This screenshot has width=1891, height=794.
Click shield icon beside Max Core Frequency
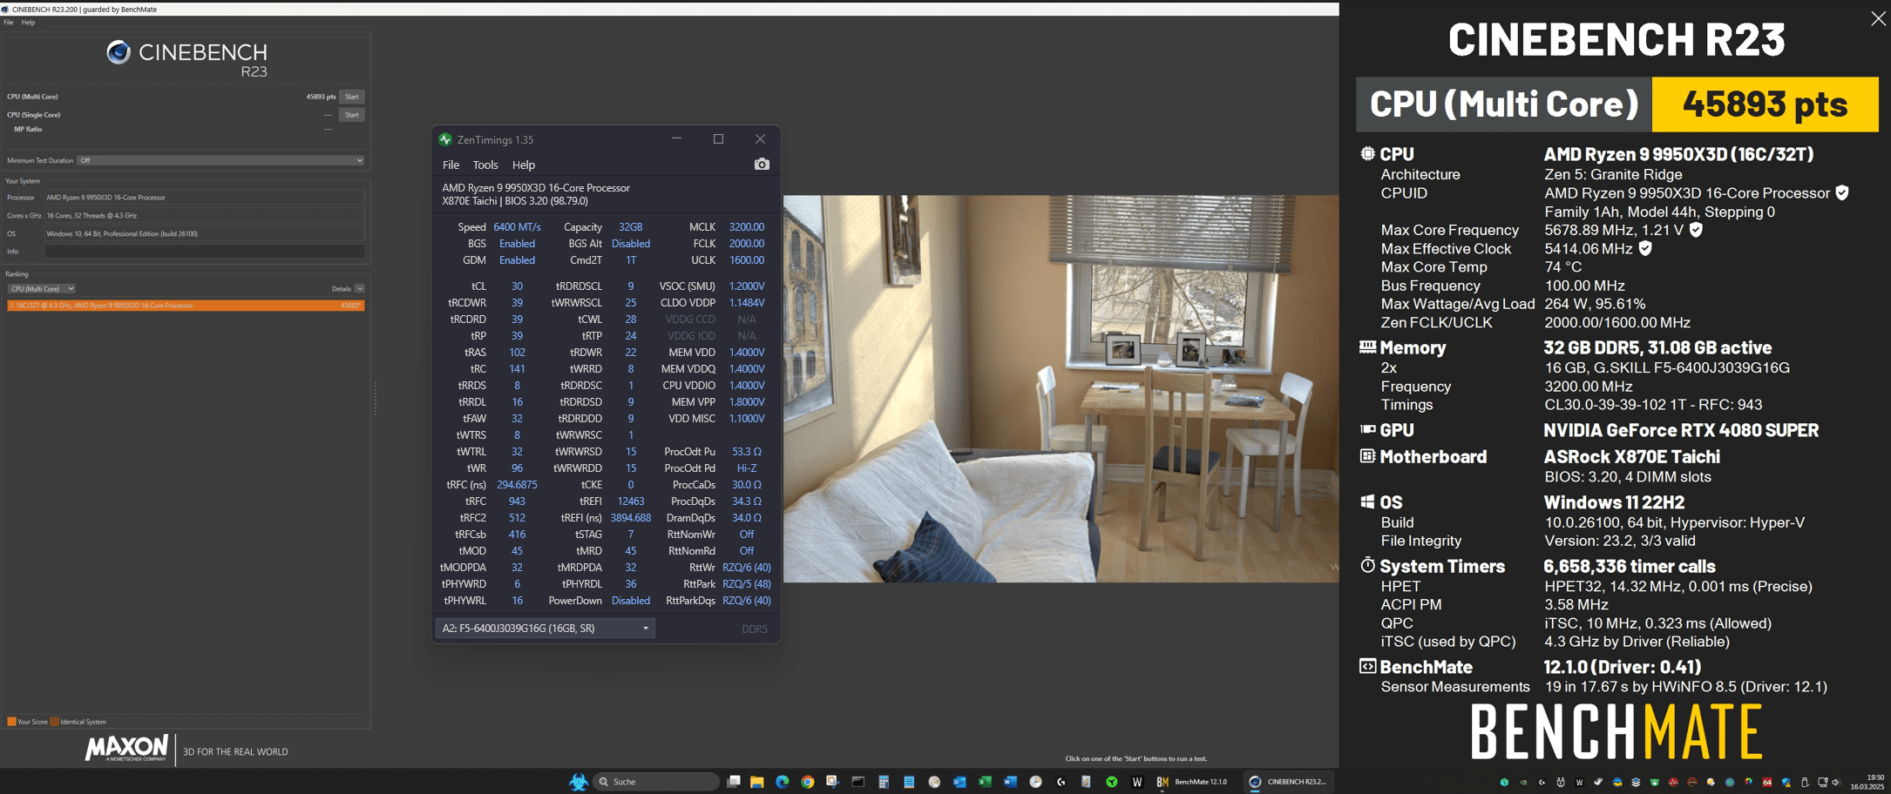(1696, 229)
